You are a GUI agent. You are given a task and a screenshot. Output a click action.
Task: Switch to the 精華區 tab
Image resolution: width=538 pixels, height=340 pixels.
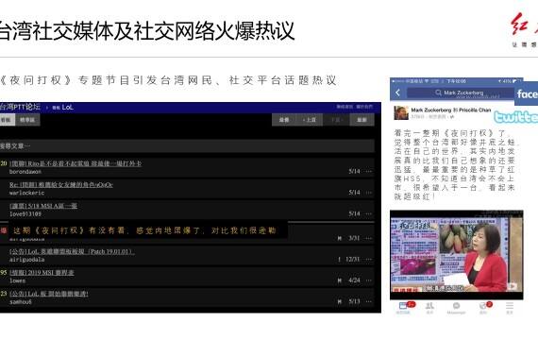click(x=27, y=120)
